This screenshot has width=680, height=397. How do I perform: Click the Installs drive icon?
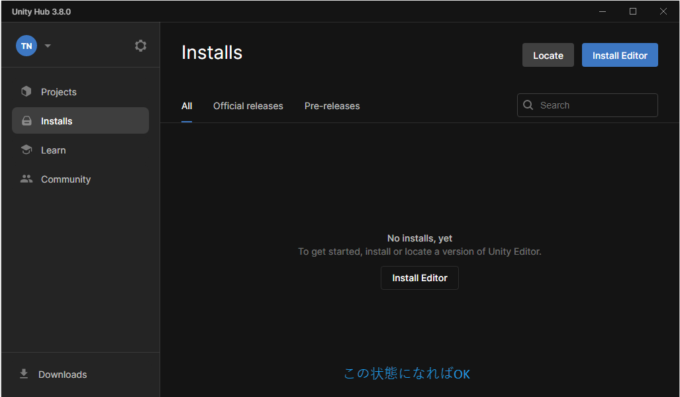(x=26, y=121)
